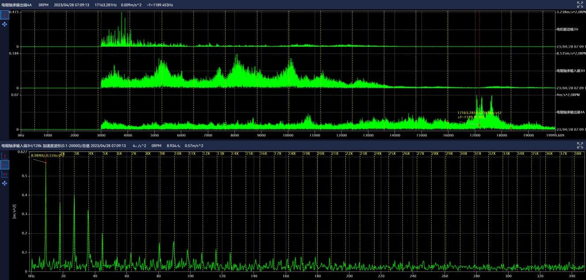Select the 电辊轴承输出端4A trace label on right

(570, 112)
